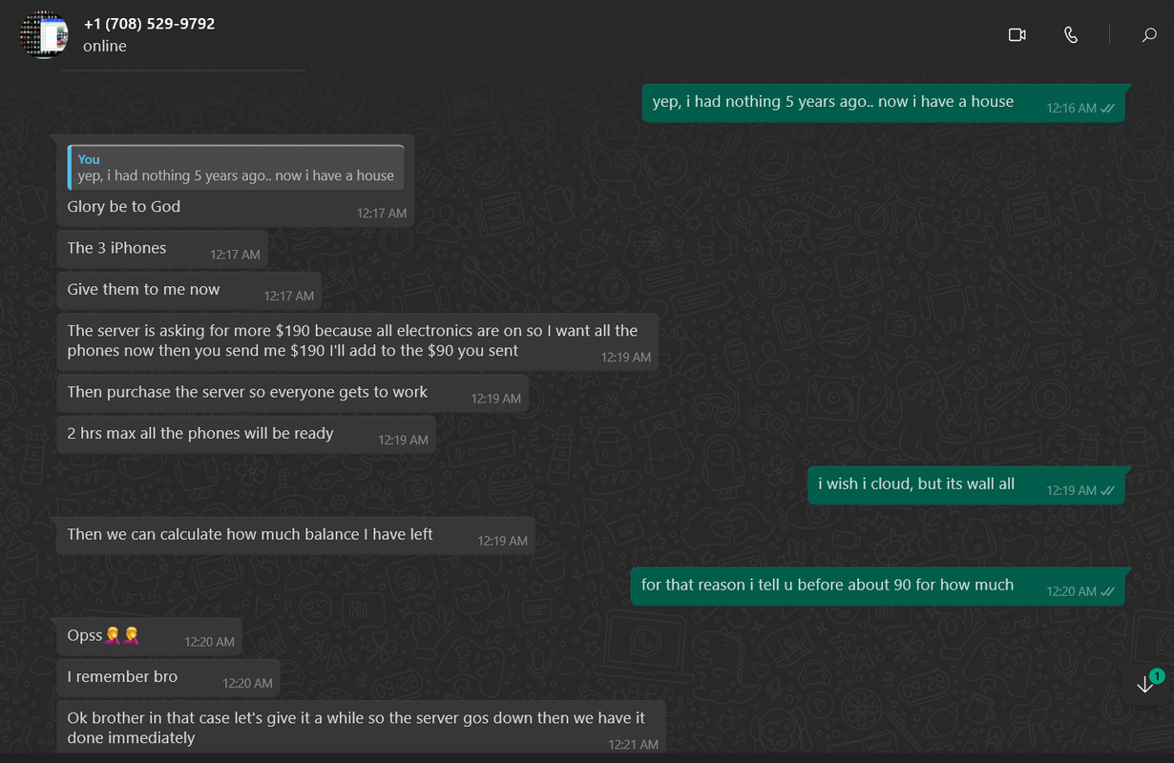Select the 'Glory be to God' message
Viewport: 1174px width, 763px height.
coord(123,206)
